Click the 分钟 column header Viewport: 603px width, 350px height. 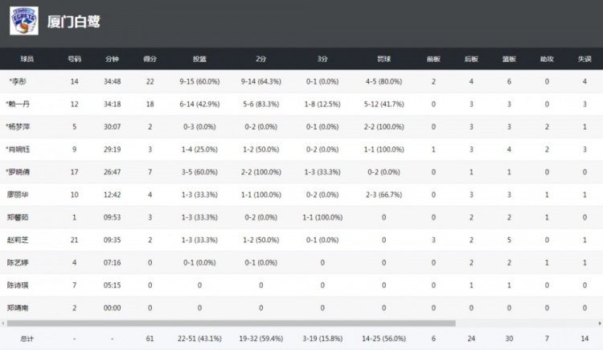pos(112,59)
